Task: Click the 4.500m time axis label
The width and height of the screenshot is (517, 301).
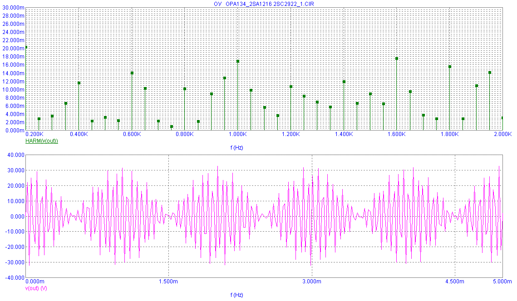Action: point(455,281)
